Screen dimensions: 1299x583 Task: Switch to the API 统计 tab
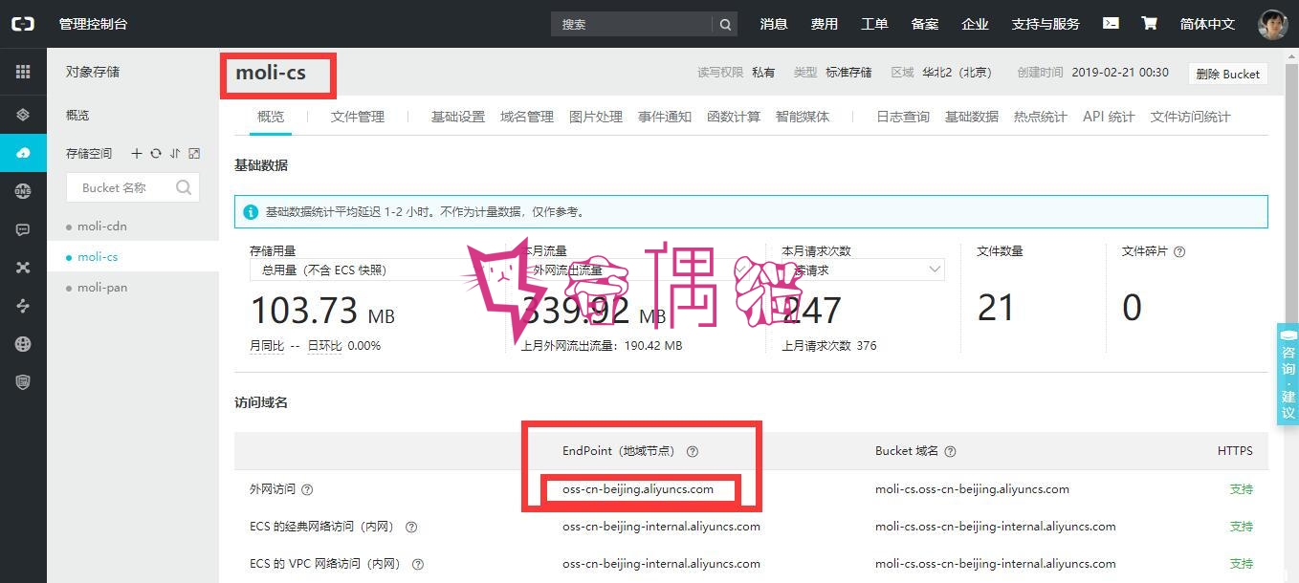1109,117
